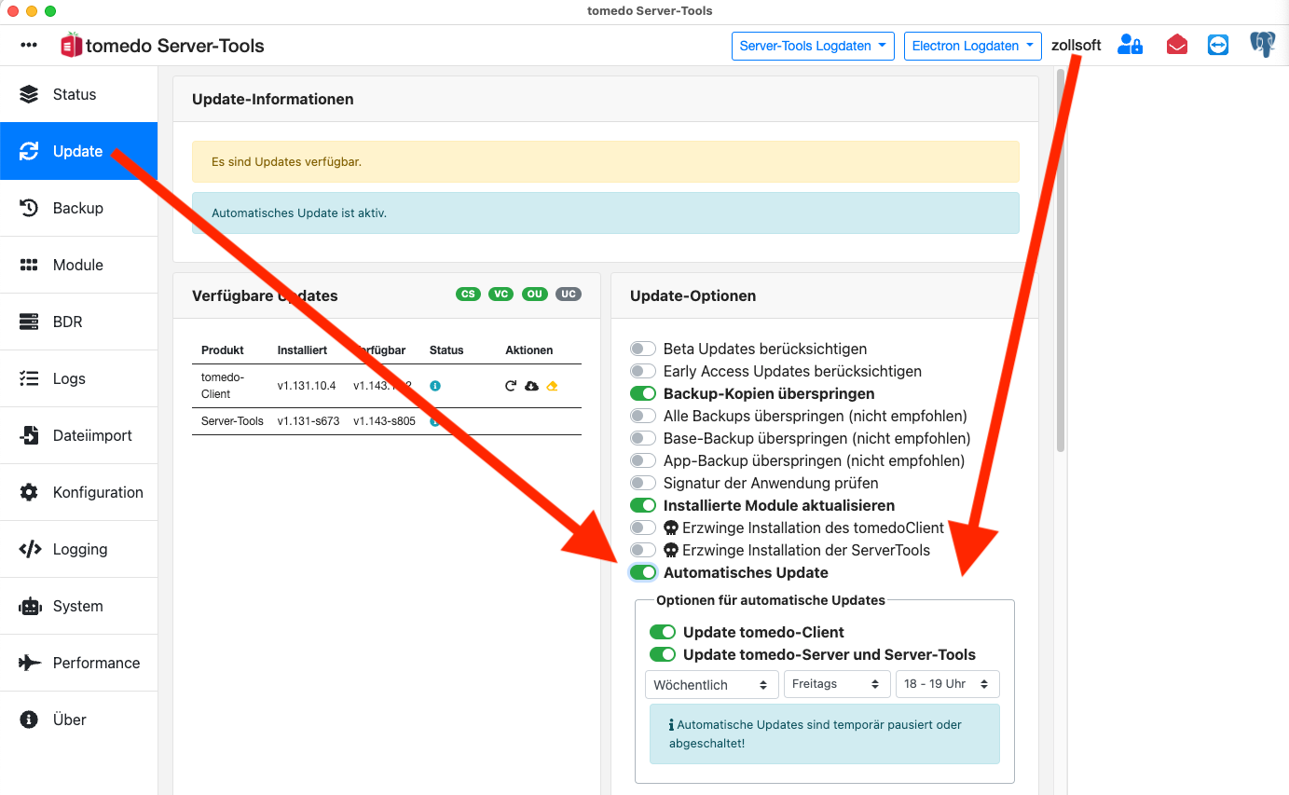Click the Installiert column header

click(302, 350)
